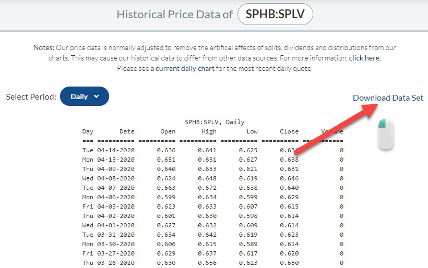Image resolution: width=428 pixels, height=268 pixels.
Task: Click the Open column header
Action: coord(168,131)
